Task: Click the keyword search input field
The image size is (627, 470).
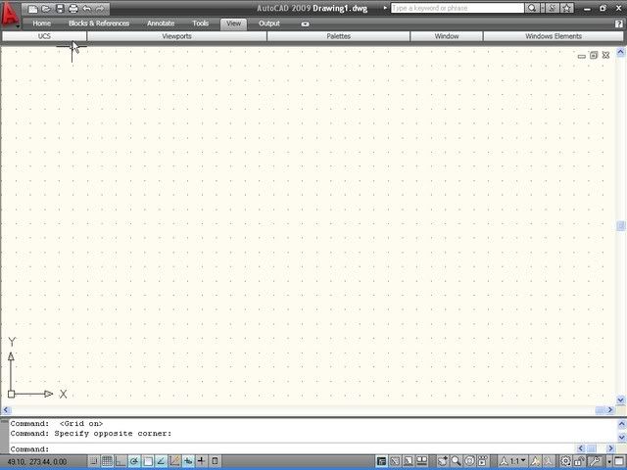Action: click(457, 8)
